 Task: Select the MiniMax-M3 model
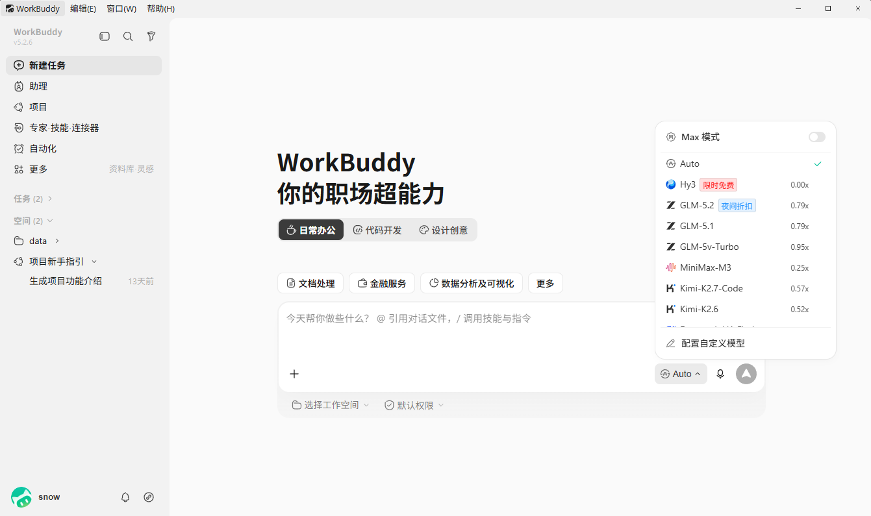[x=746, y=267]
